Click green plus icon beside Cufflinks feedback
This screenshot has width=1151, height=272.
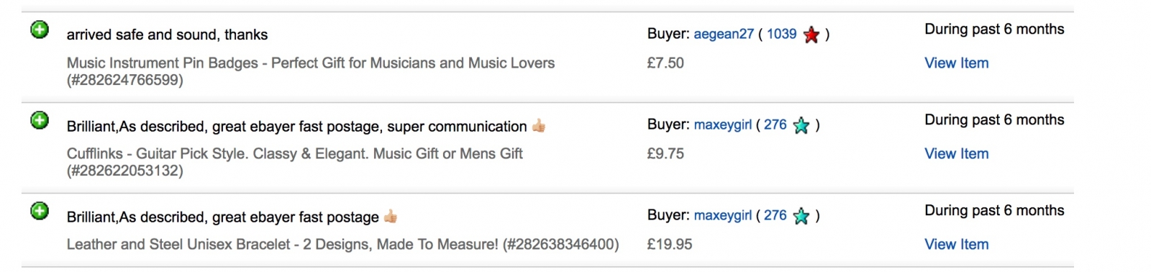point(40,121)
